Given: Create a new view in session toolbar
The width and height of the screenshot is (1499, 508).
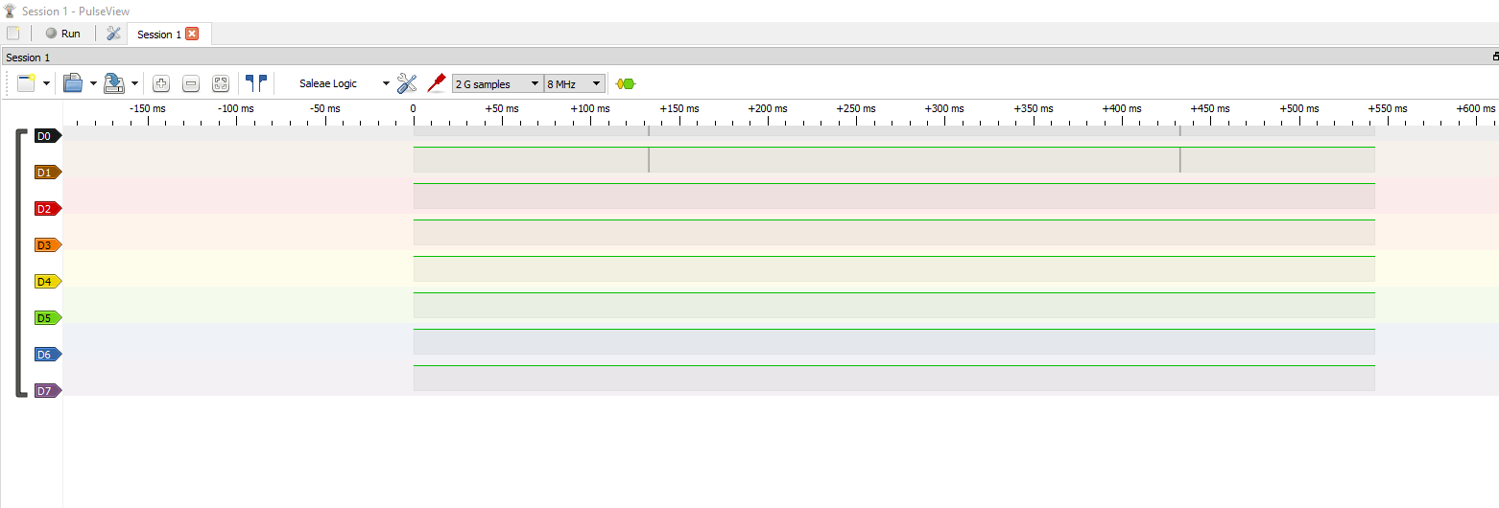Looking at the screenshot, I should [26, 83].
